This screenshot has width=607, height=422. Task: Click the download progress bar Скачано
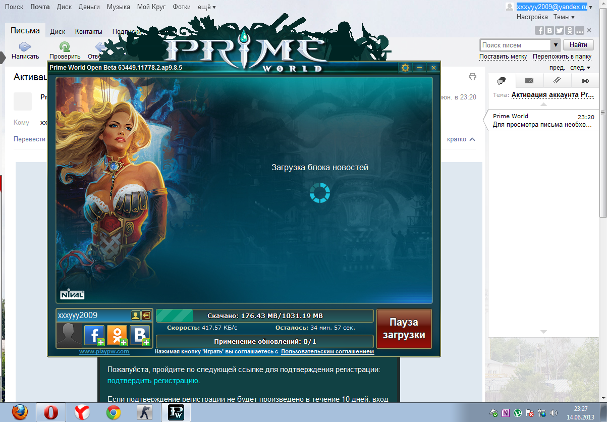pos(265,316)
